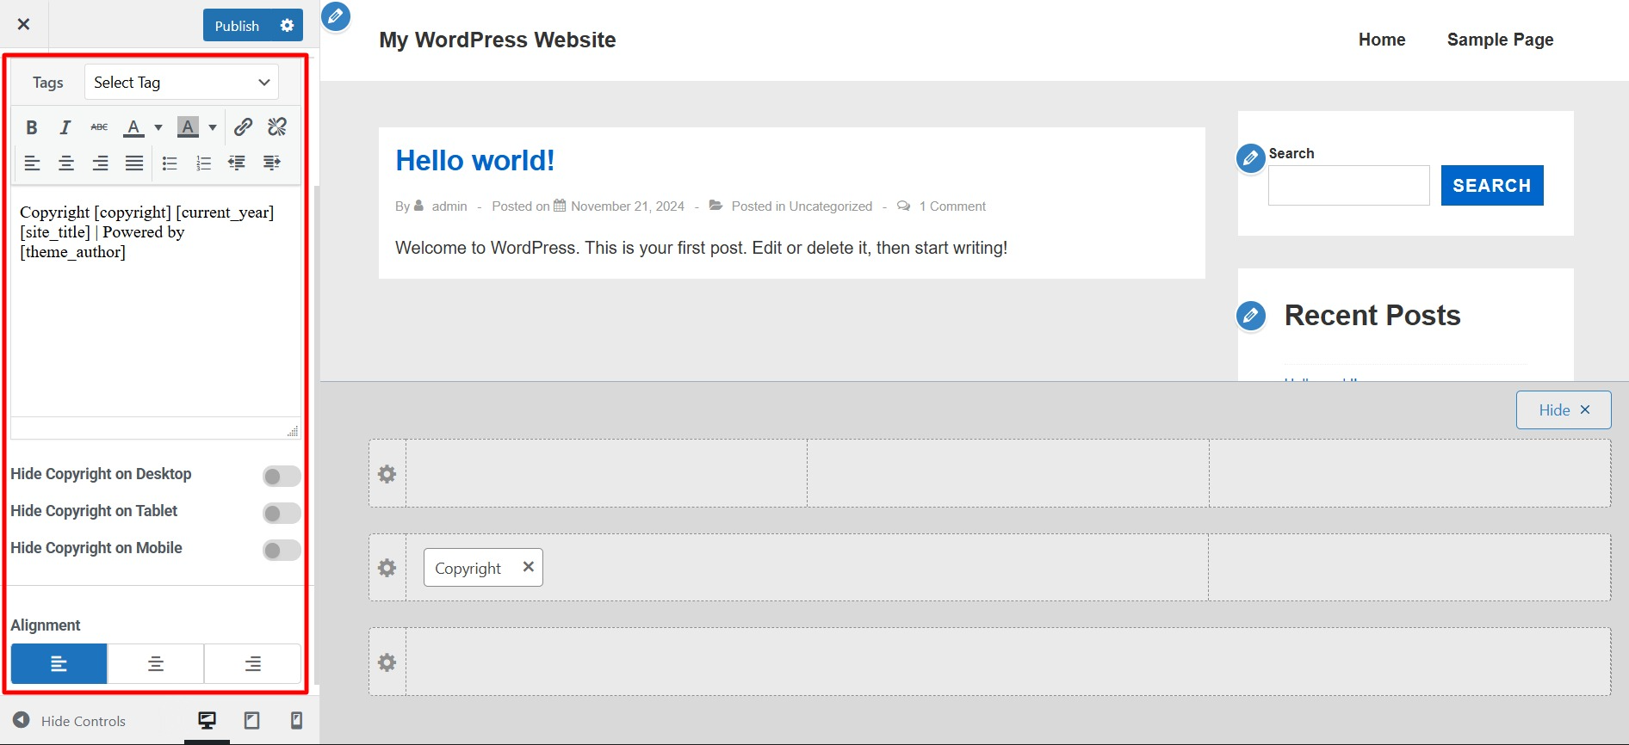Click the editor resize handle corner
This screenshot has height=745, width=1629.
[x=293, y=430]
